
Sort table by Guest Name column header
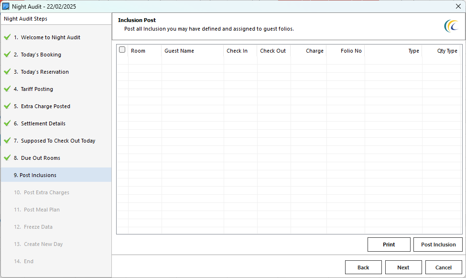tap(179, 51)
